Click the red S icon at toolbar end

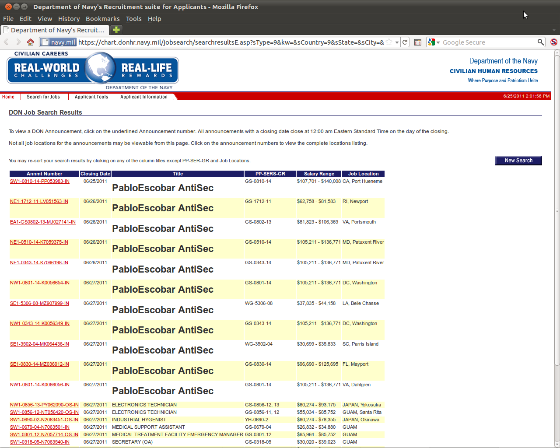pyautogui.click(x=554, y=42)
